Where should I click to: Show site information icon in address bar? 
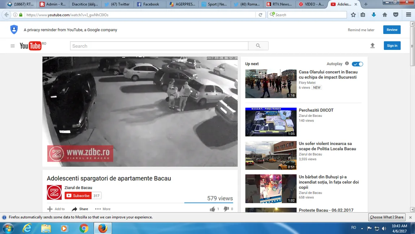coord(15,15)
